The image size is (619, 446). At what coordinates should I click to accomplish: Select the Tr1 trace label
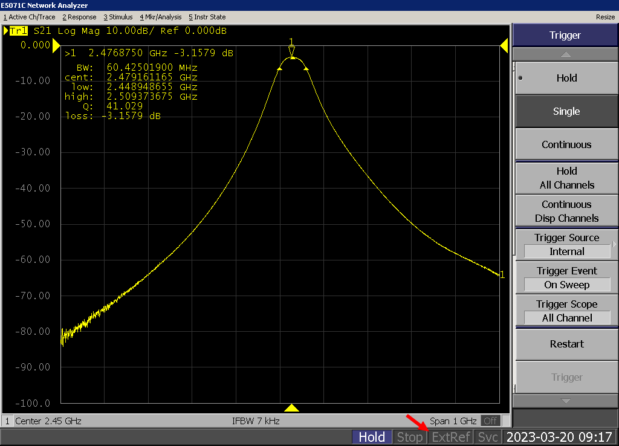click(18, 30)
